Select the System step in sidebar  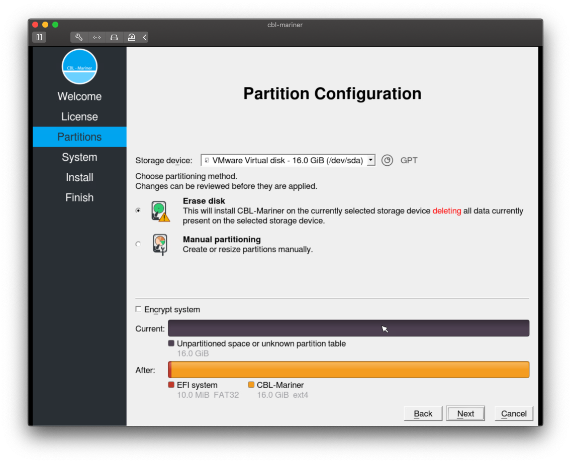click(79, 157)
